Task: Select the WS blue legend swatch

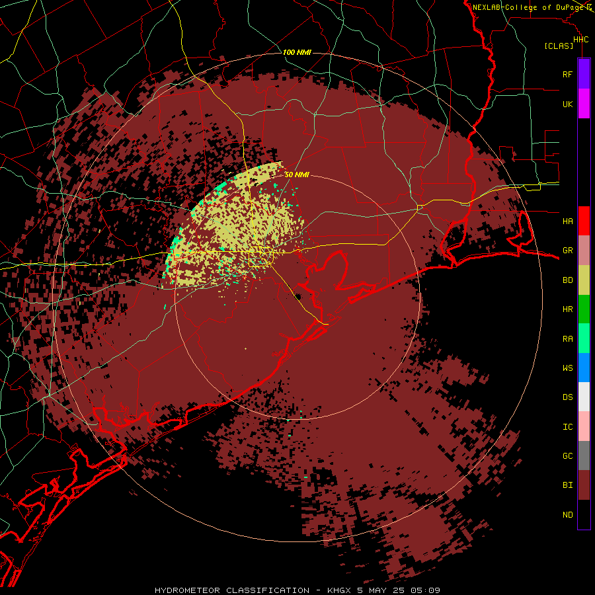Action: (x=584, y=368)
